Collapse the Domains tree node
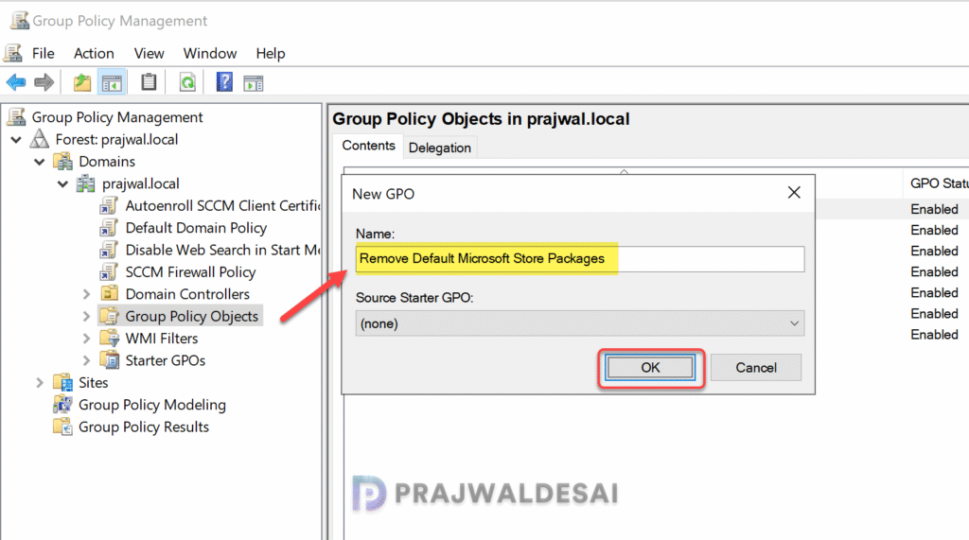This screenshot has height=540, width=969. point(40,162)
